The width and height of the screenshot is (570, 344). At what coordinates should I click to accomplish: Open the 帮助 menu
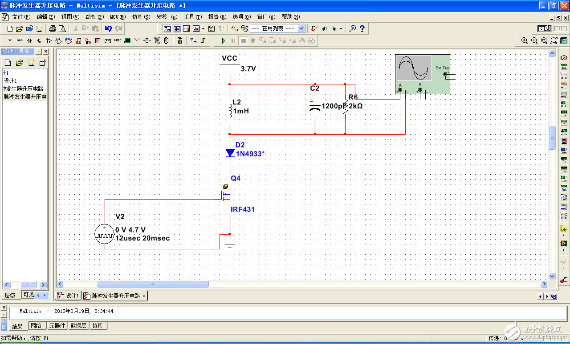point(290,17)
